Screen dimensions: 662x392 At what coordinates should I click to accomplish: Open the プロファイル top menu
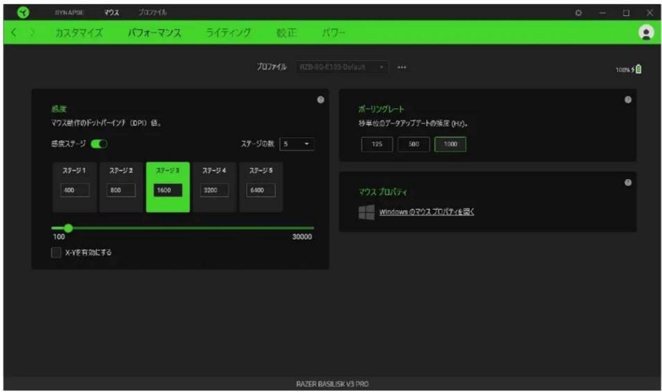152,11
